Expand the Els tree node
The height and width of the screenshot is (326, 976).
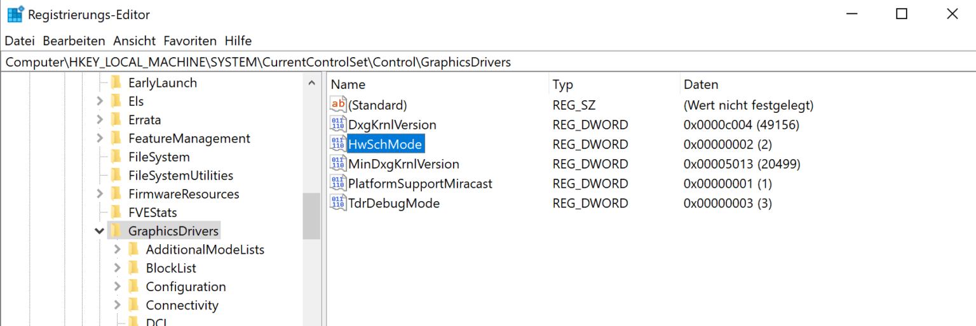[x=100, y=101]
